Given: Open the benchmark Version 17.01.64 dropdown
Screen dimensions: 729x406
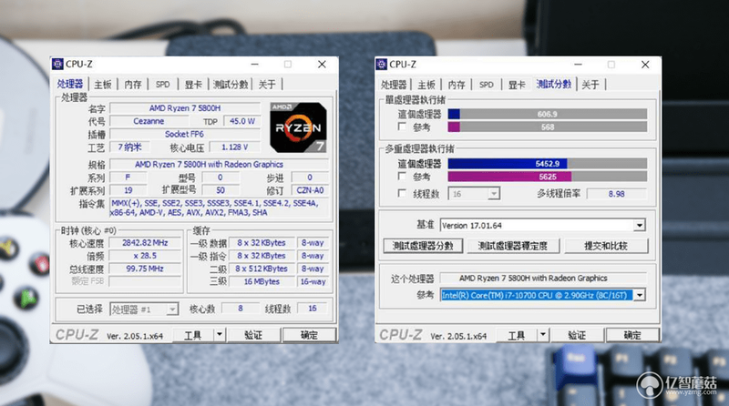Looking at the screenshot, I should (x=640, y=225).
